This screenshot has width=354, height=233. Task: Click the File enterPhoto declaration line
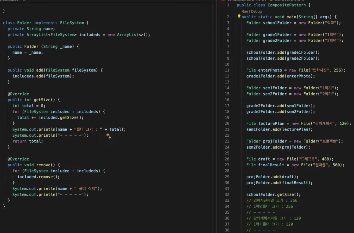[x=296, y=70]
